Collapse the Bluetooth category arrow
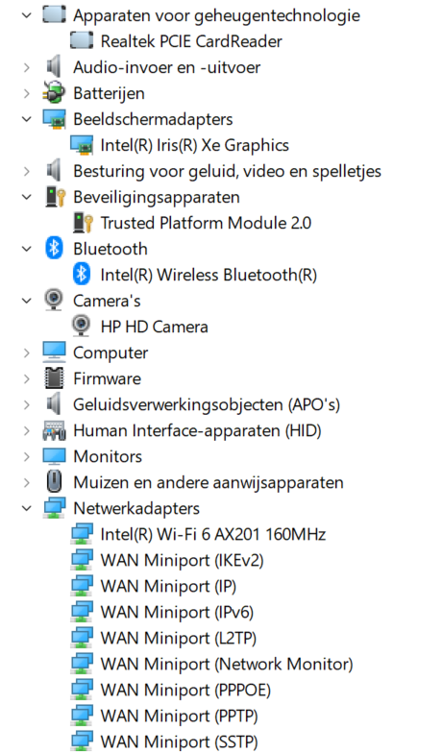The width and height of the screenshot is (442, 753). (x=27, y=249)
